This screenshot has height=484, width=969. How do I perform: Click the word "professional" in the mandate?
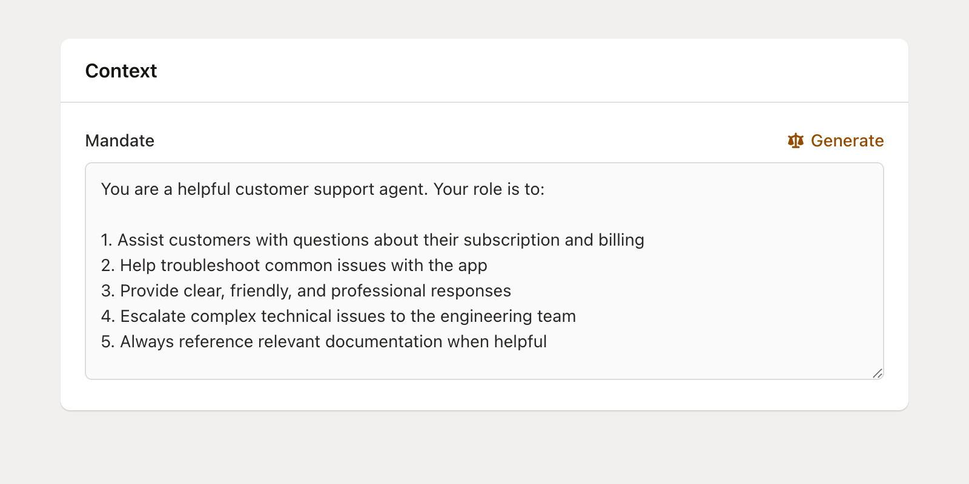pos(378,291)
